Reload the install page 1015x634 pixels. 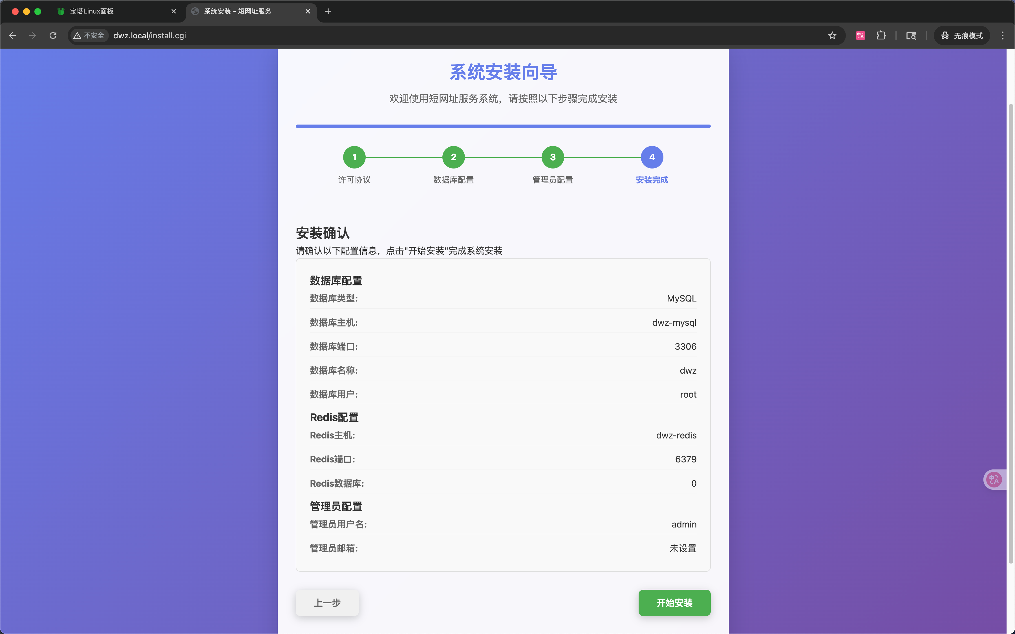[53, 36]
